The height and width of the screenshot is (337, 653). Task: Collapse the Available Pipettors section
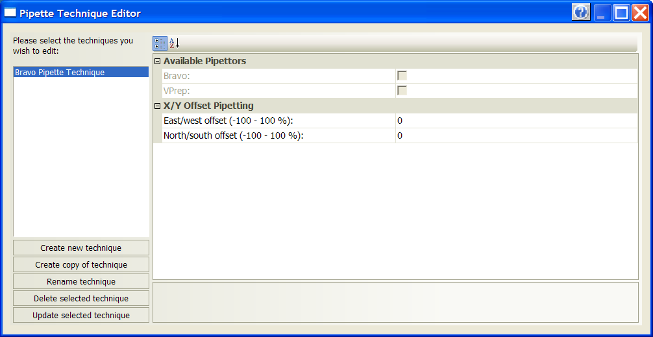point(157,61)
